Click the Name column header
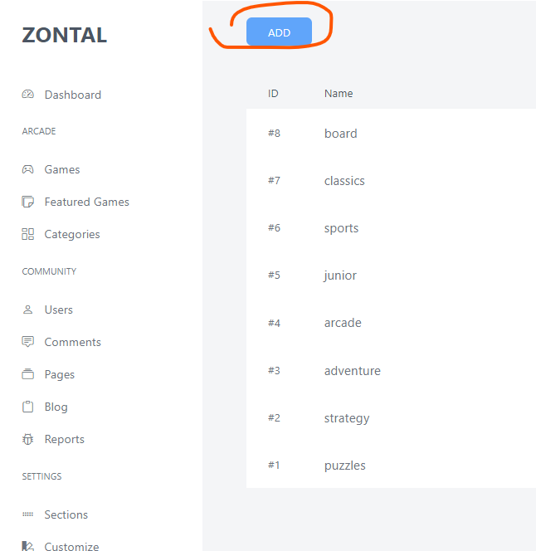 click(x=339, y=94)
